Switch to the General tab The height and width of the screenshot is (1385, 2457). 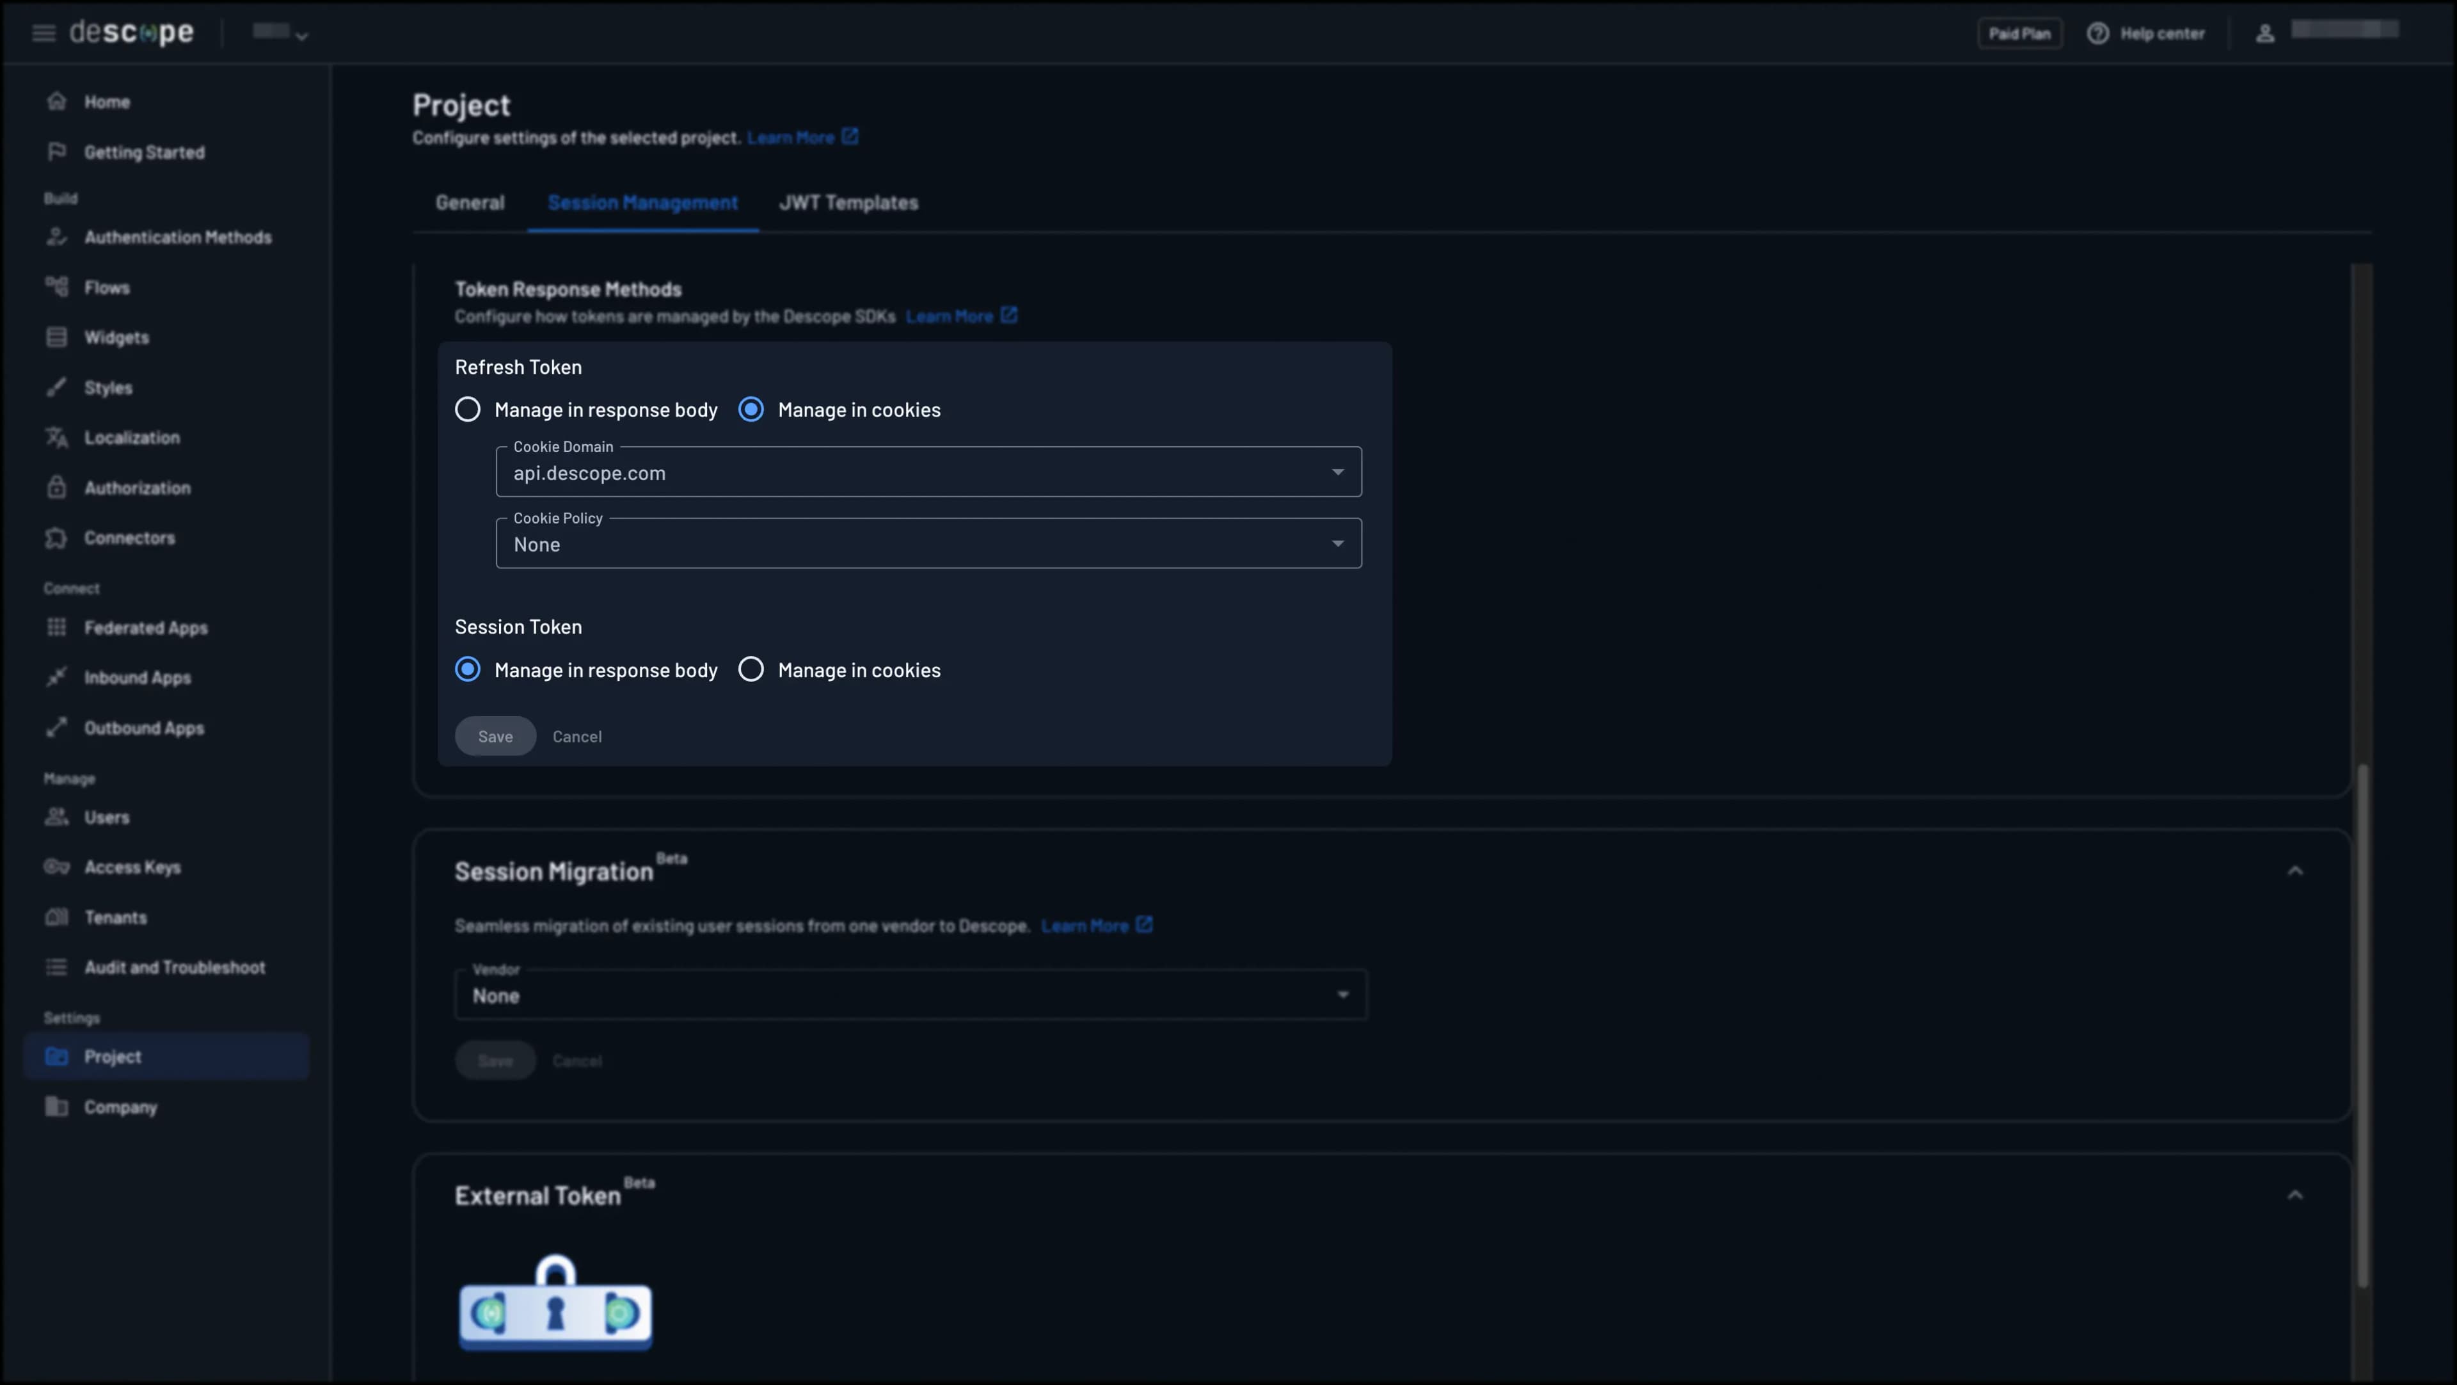click(469, 202)
